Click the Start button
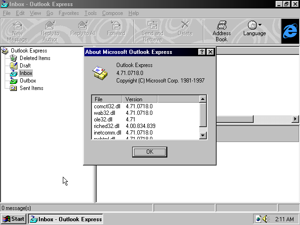 14,219
